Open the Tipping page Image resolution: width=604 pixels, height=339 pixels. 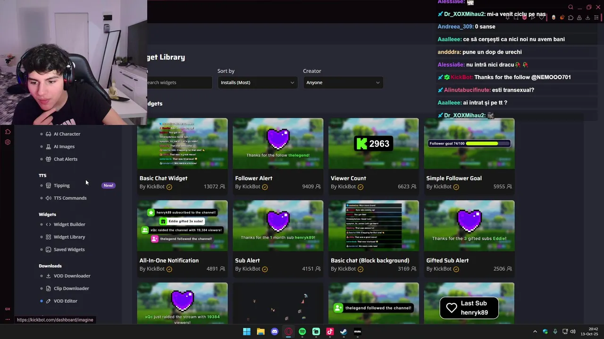61,186
